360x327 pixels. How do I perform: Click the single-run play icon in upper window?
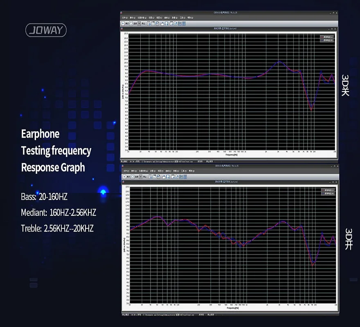point(123,24)
